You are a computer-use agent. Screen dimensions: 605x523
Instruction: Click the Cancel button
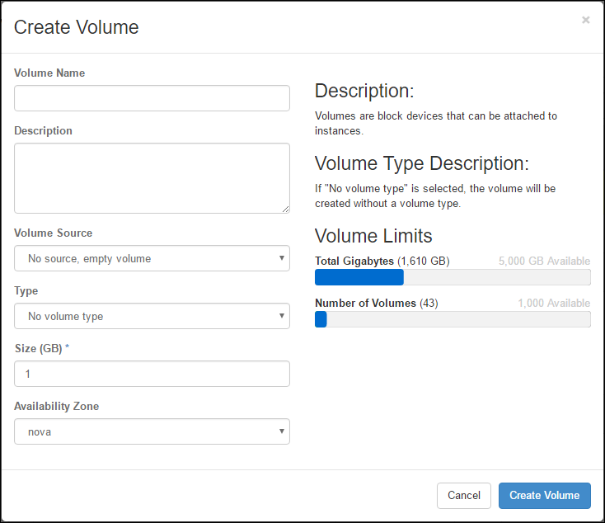coord(464,496)
